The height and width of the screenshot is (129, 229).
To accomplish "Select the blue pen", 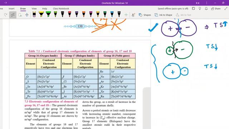I will (x=112, y=14).
